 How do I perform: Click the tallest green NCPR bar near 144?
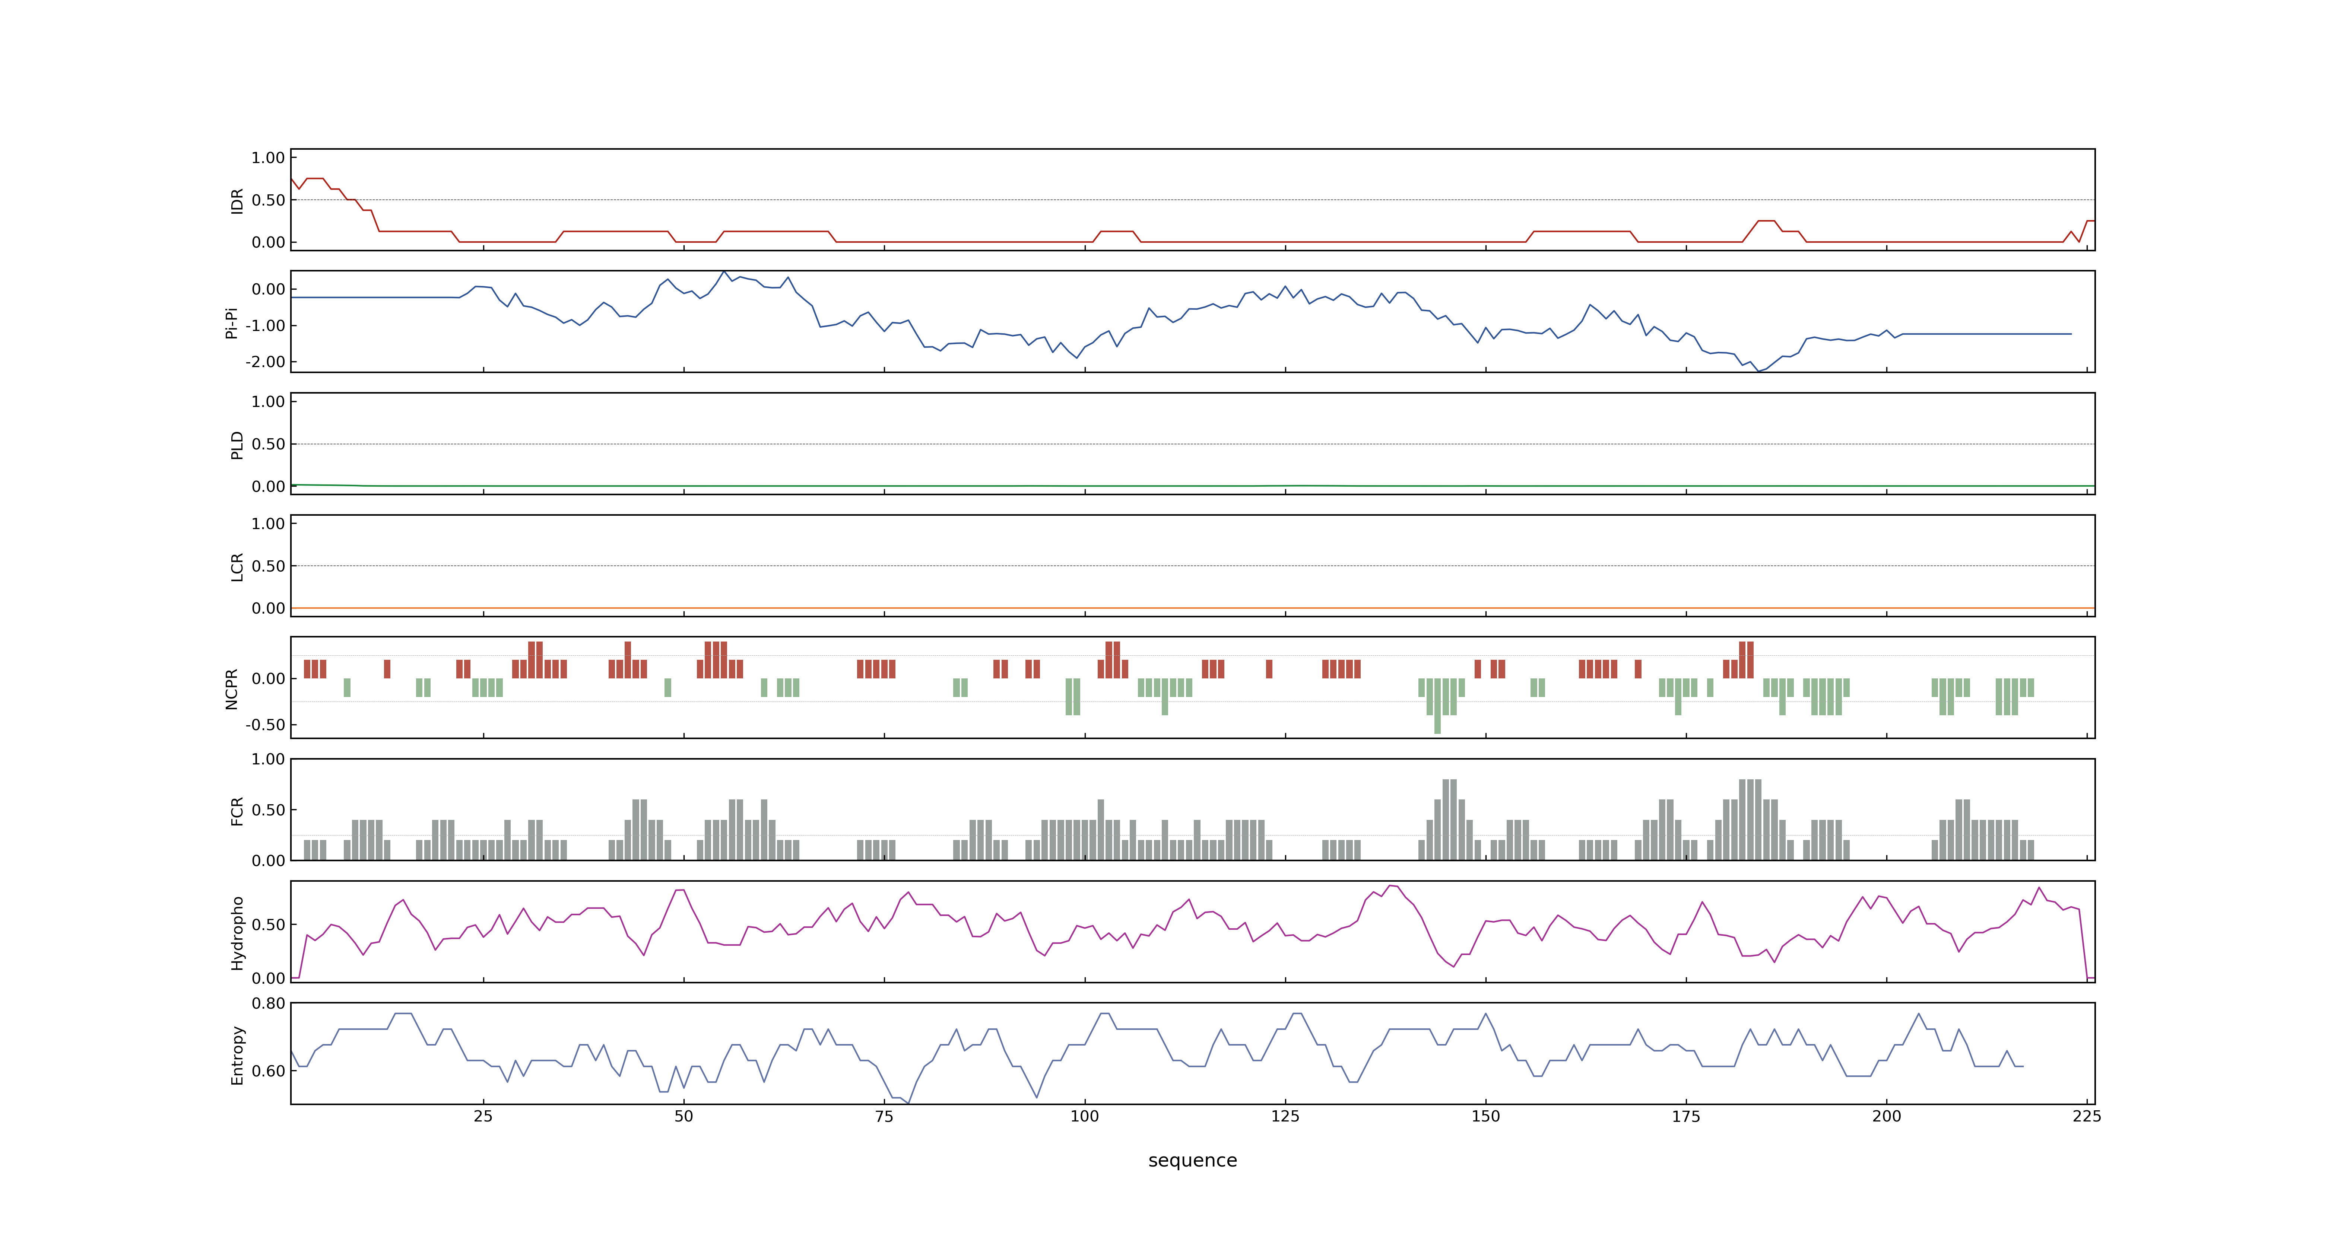click(1438, 706)
